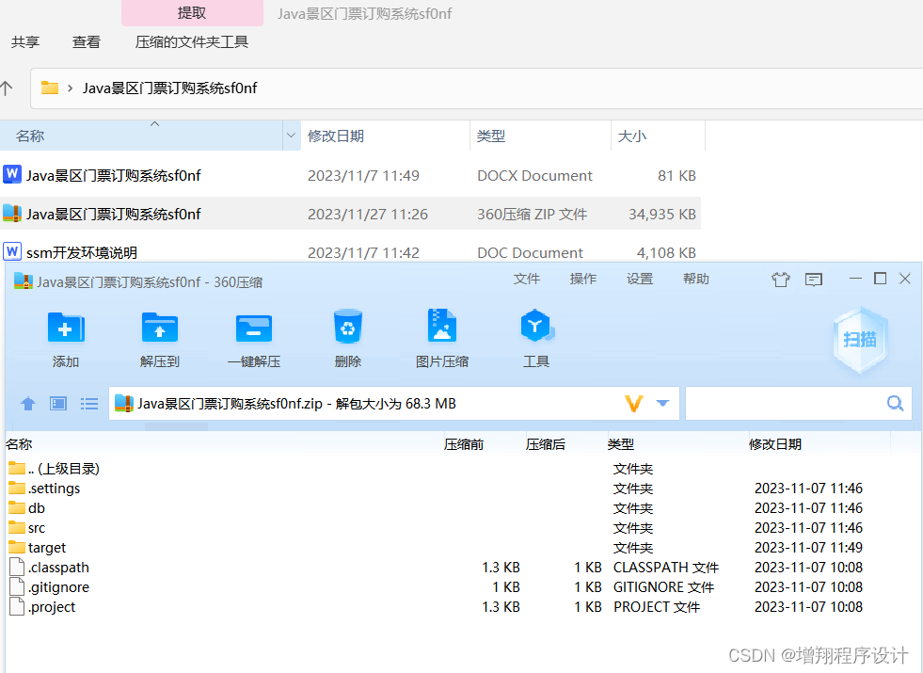Open the feedback message icon in title bar
The height and width of the screenshot is (673, 923).
click(x=814, y=280)
